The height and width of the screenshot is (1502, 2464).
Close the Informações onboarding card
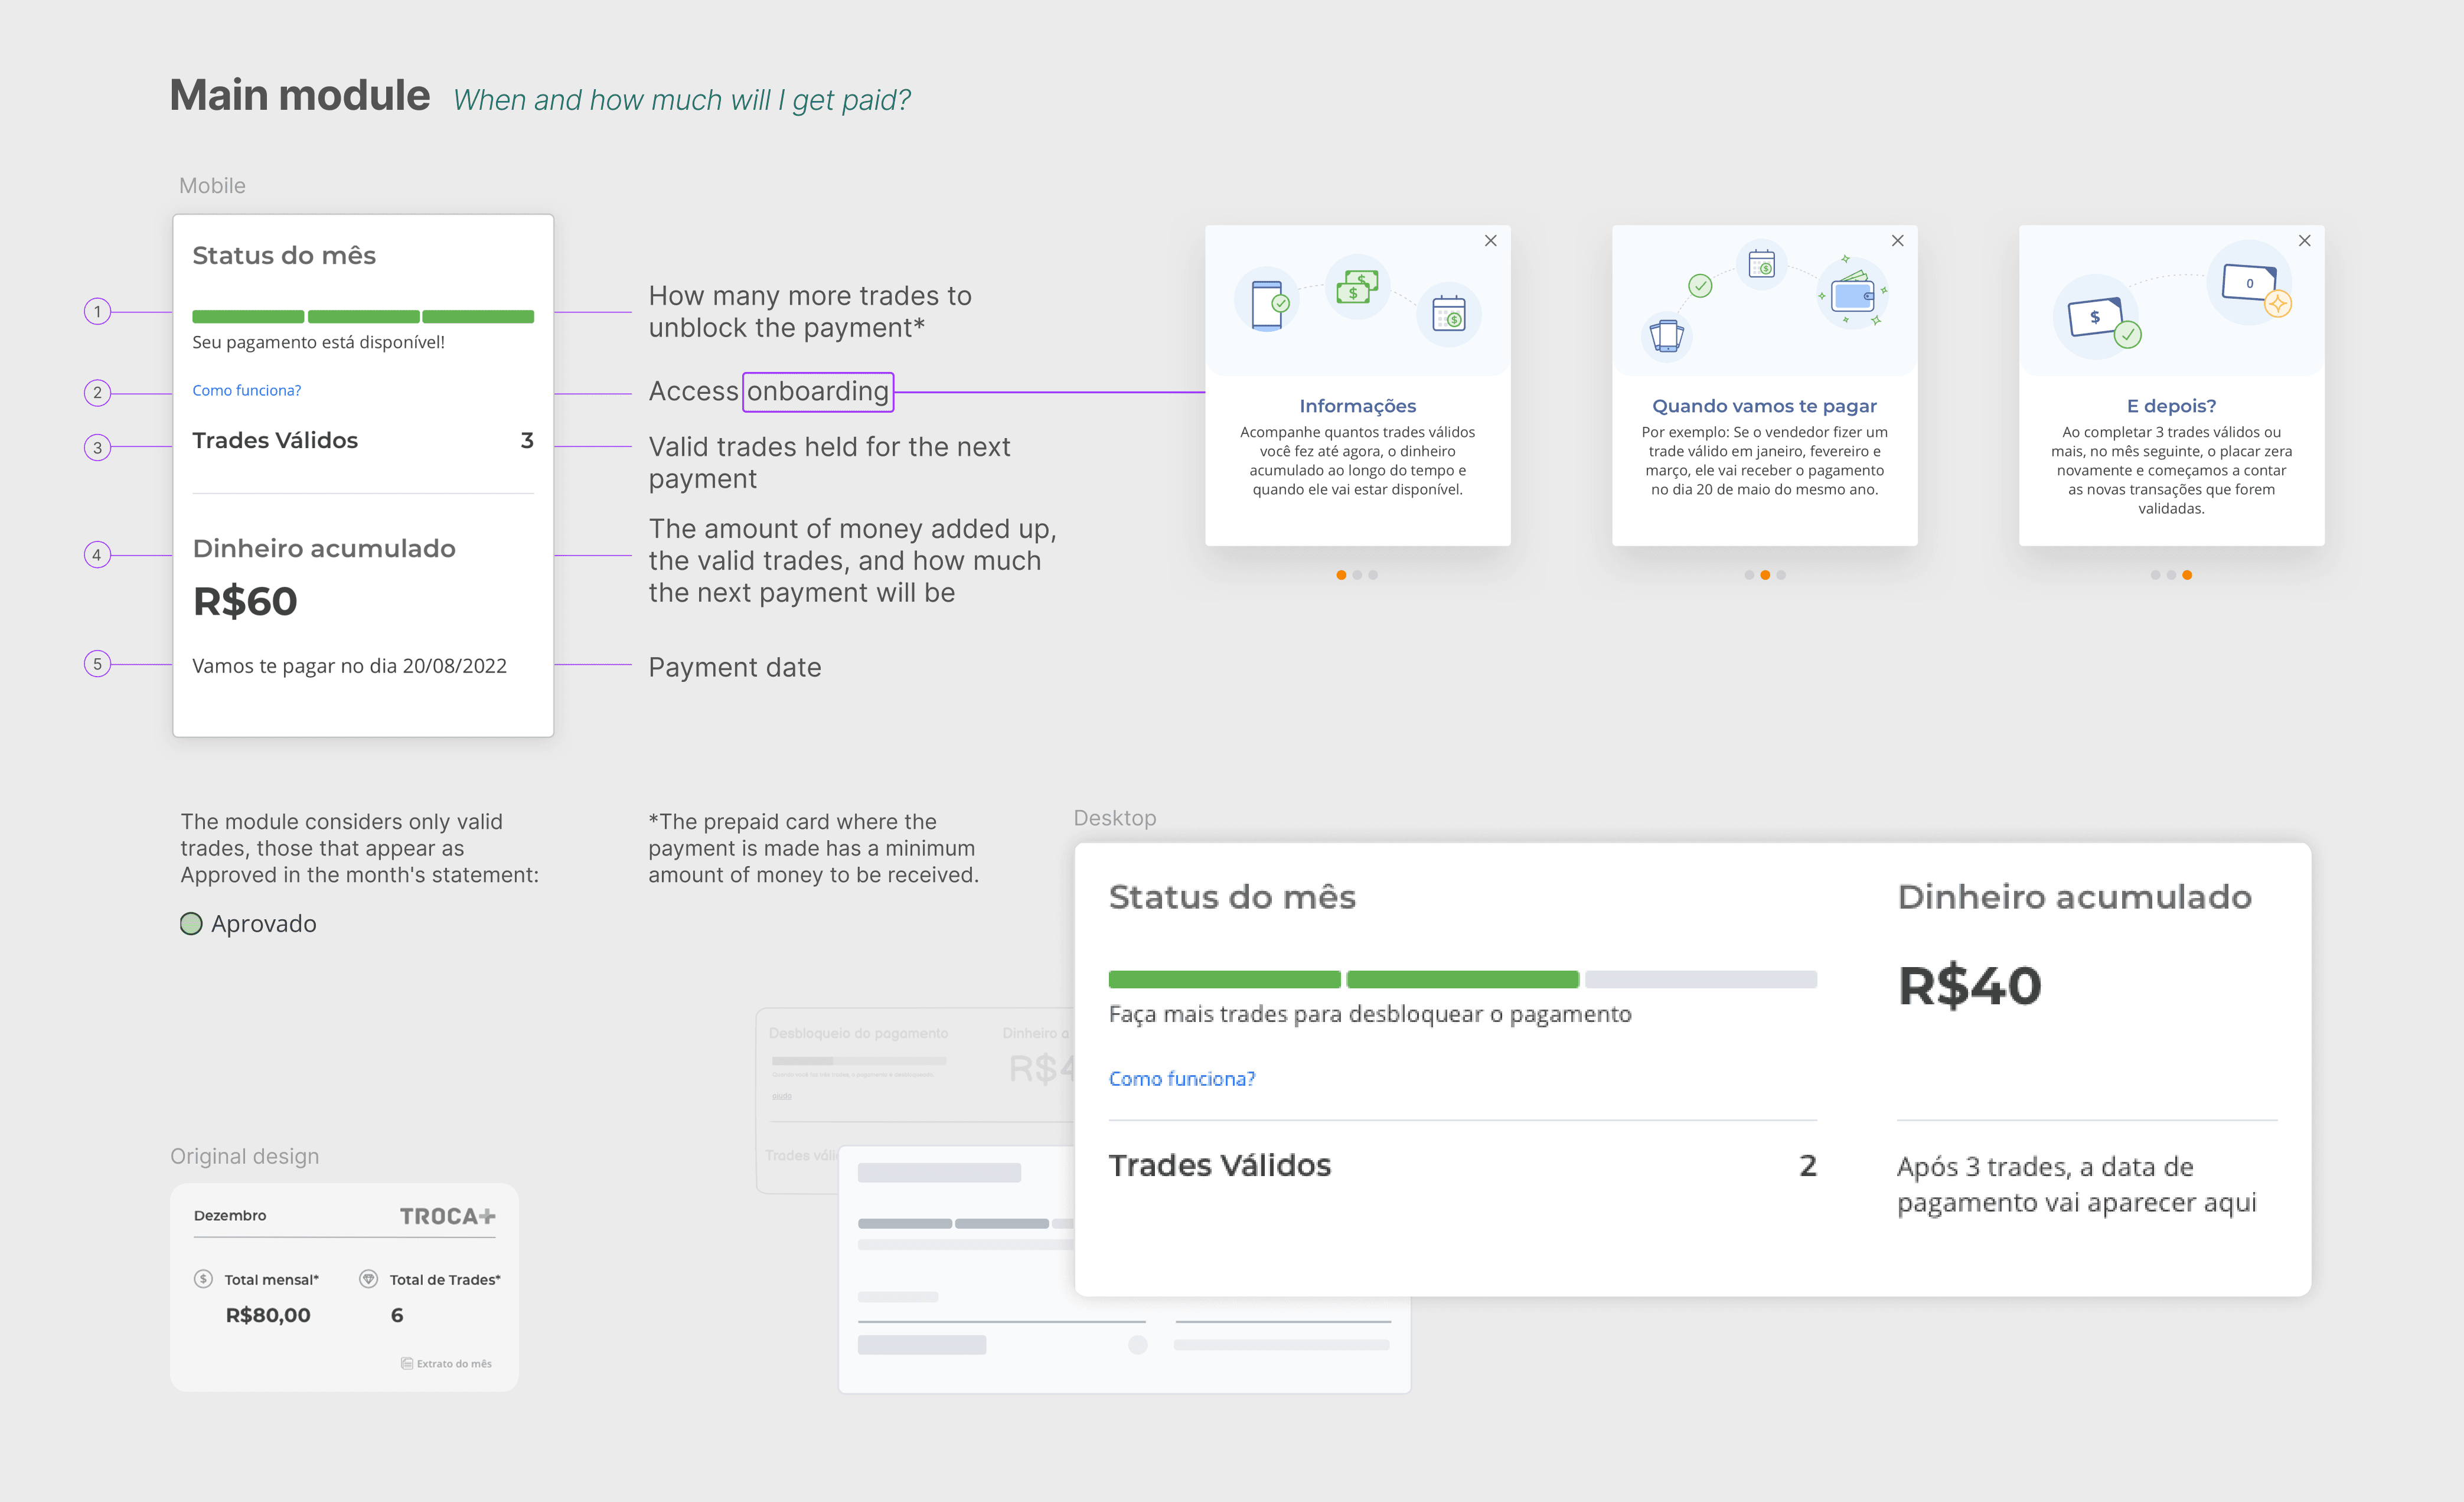1490,241
